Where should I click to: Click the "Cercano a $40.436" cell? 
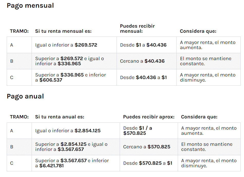click(142, 61)
